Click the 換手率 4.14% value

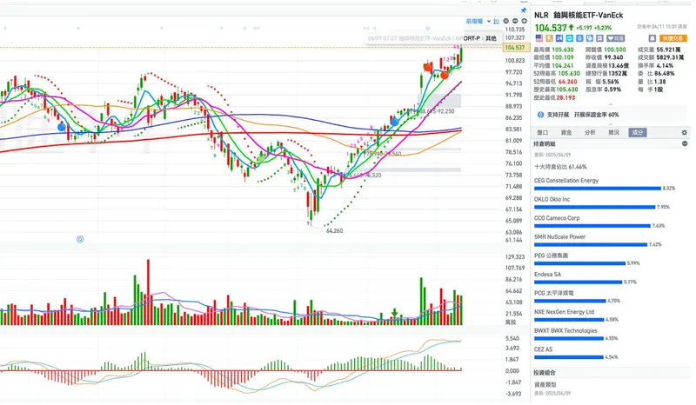pos(665,66)
